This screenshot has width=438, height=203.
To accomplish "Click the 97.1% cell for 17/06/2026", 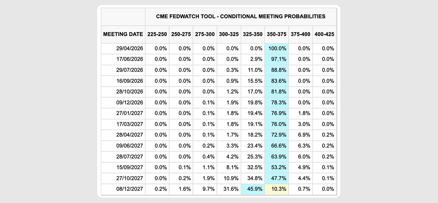I will pyautogui.click(x=277, y=59).
